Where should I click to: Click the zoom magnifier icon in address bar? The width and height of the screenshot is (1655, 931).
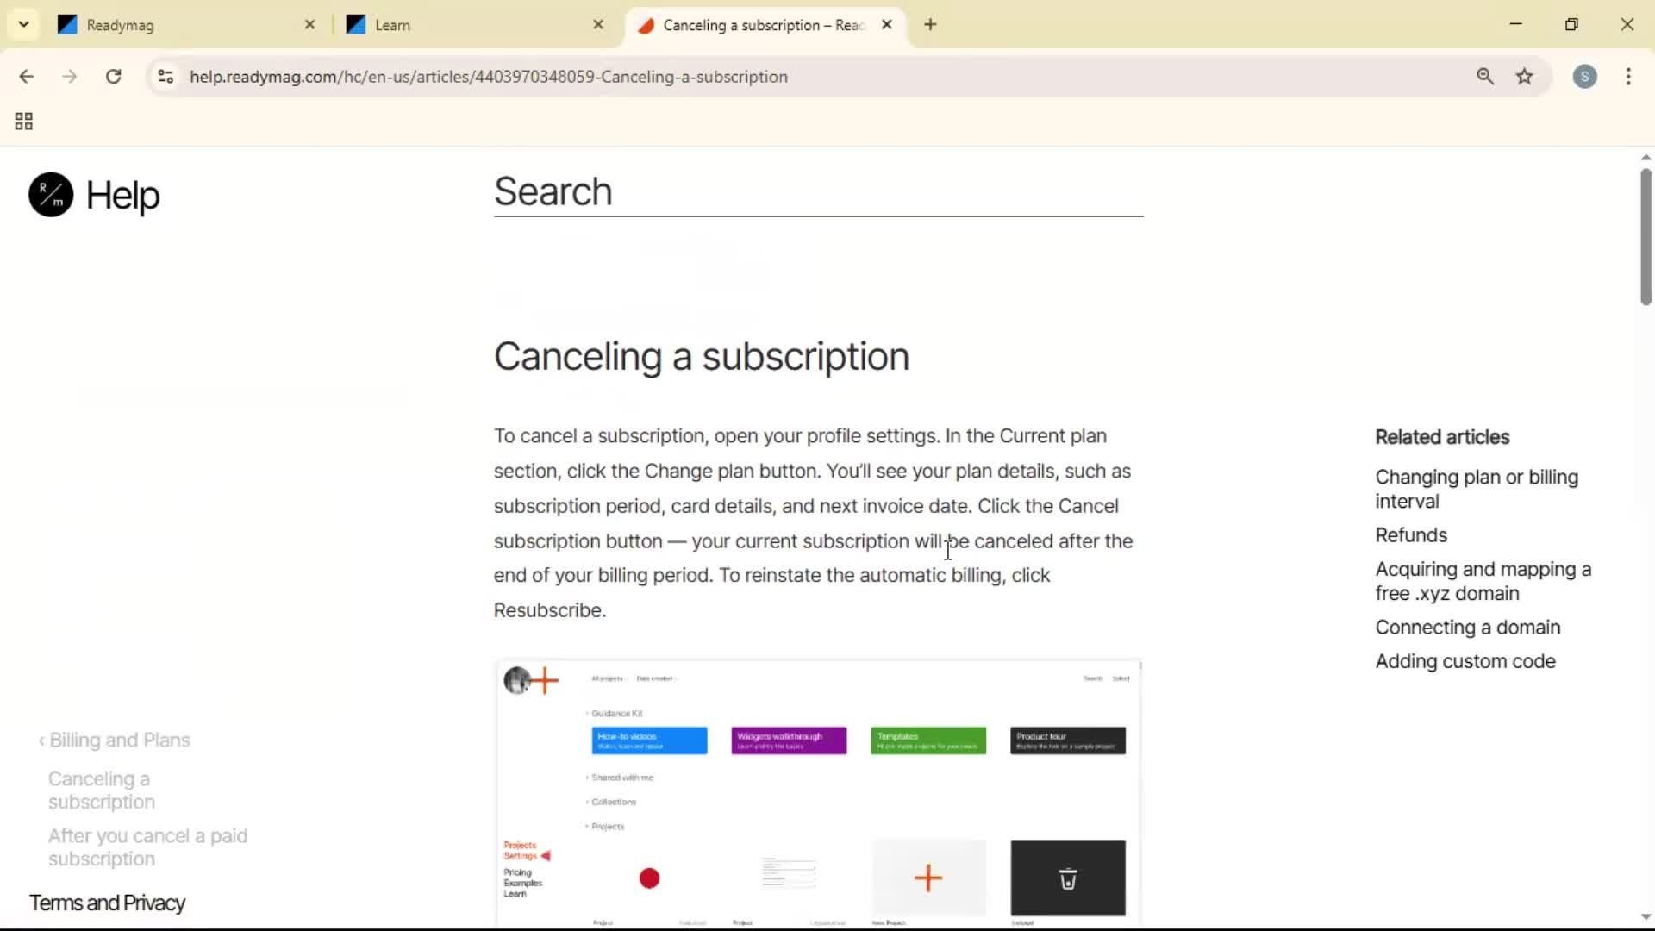[x=1486, y=77]
